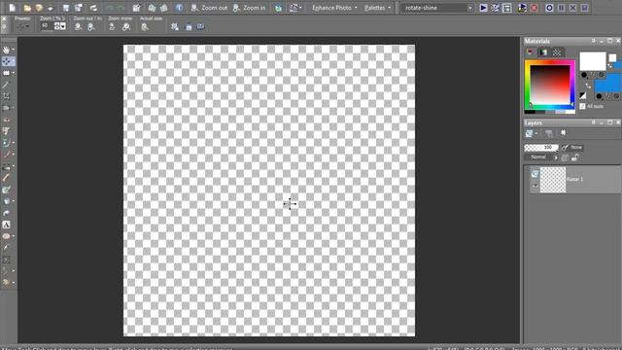Toggle the All tools checkbox
The image size is (622, 350).
(x=582, y=106)
